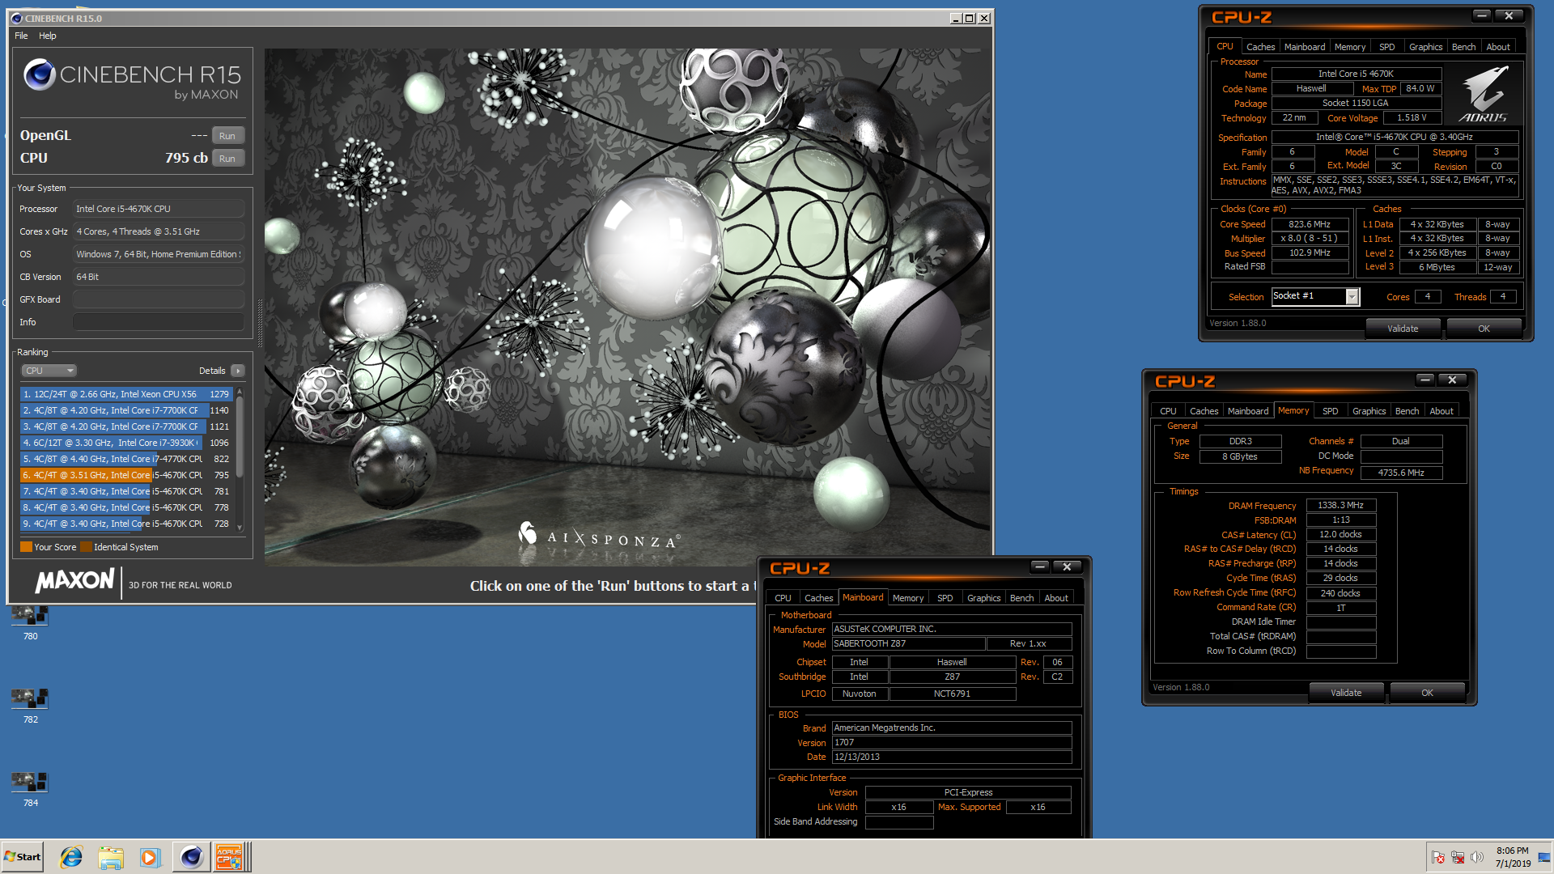The image size is (1554, 874).
Task: Open SPD tab in top CPU-Z window
Action: [1386, 47]
